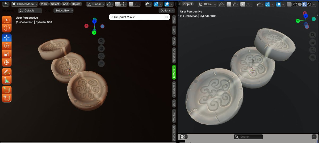The image size is (319, 143).
Task: Toggle X-ray in right viewport header
Action: (289, 4)
